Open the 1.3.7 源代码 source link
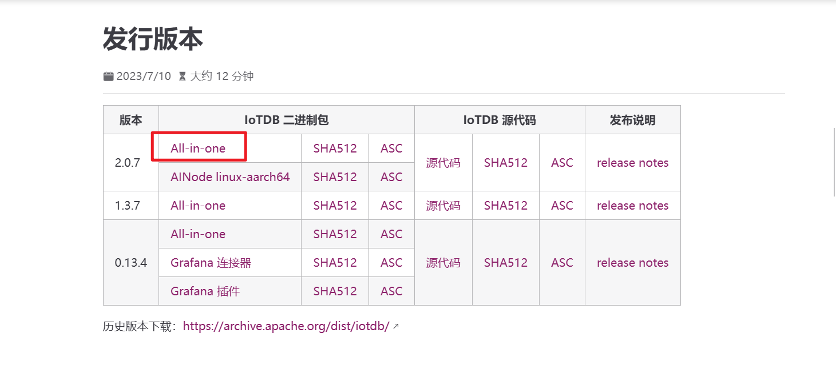The width and height of the screenshot is (836, 365). click(x=443, y=206)
